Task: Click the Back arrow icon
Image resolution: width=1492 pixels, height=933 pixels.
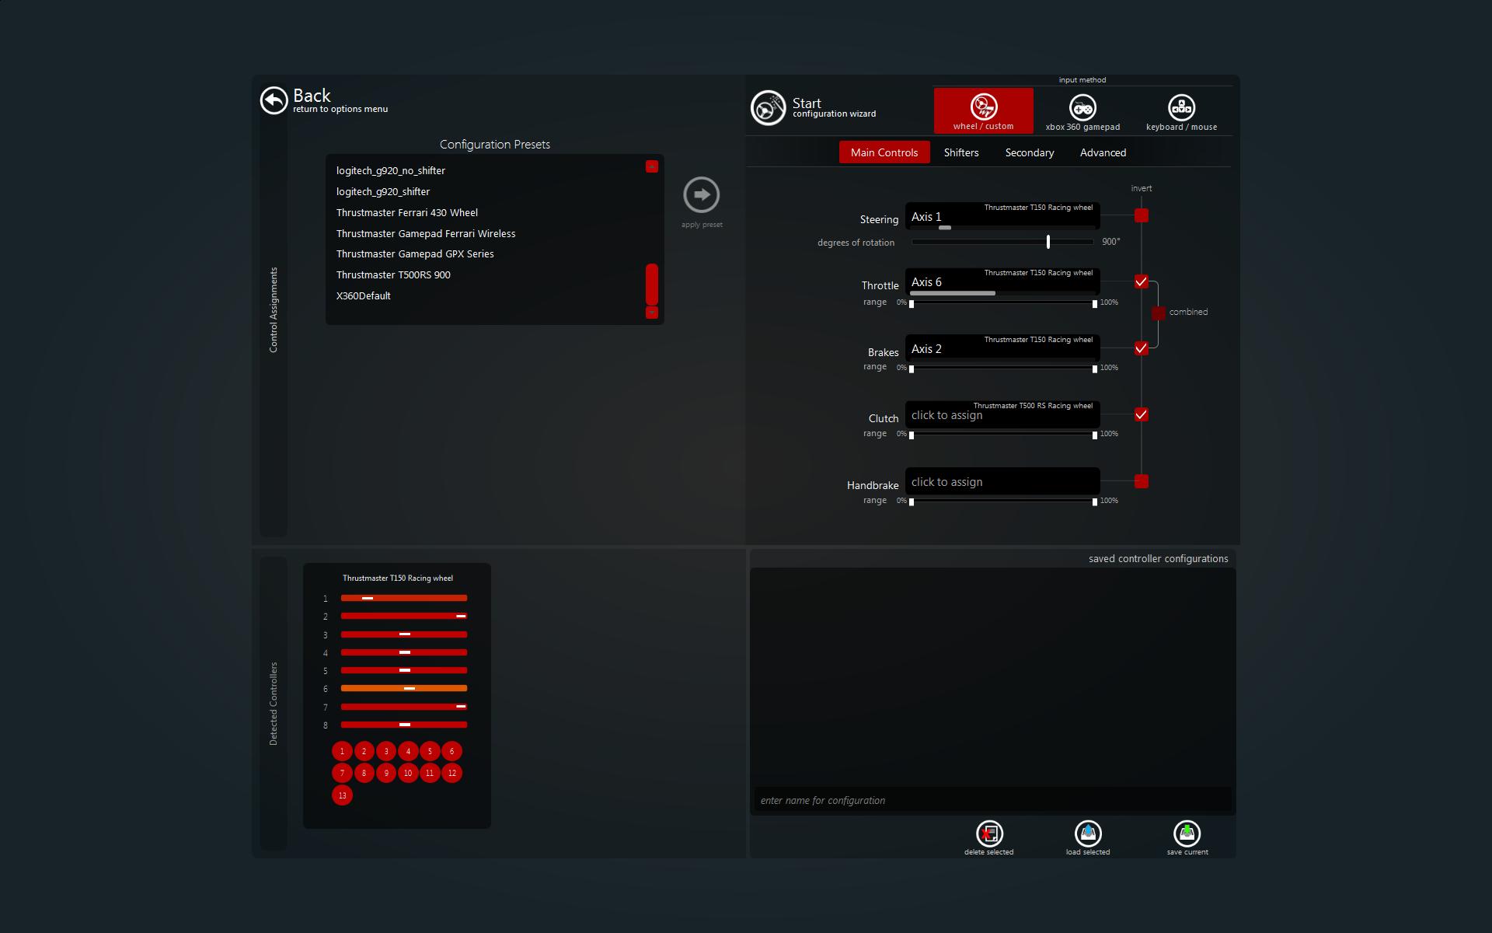Action: tap(274, 100)
